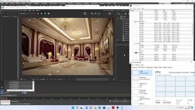
Task: Open Windows Search from the taskbar
Action: (x=77, y=108)
